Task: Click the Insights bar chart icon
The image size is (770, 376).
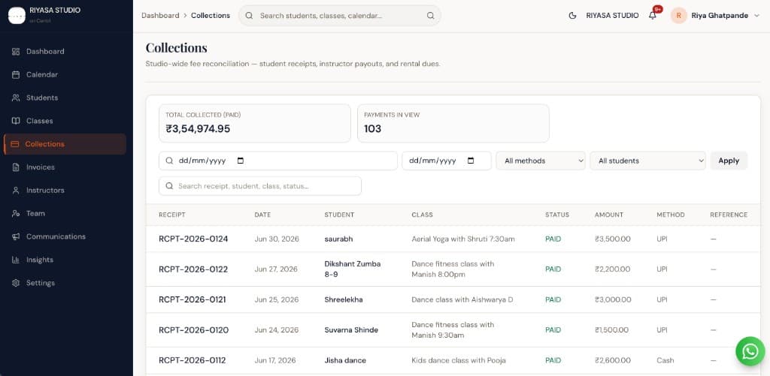Action: point(16,260)
